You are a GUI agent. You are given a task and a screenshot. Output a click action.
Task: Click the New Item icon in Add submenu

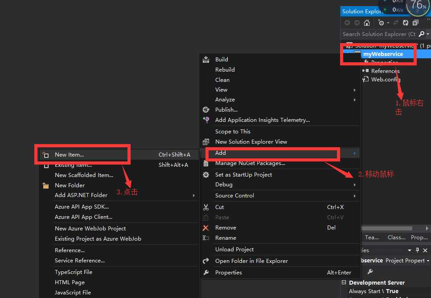click(x=45, y=155)
